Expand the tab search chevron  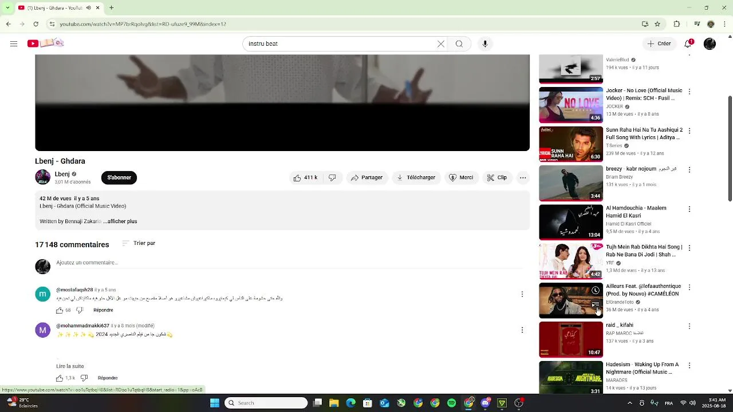[x=7, y=8]
